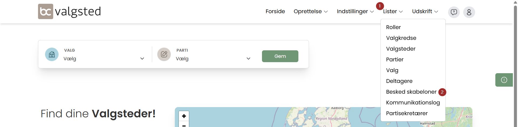
Task: Choose Valgsteder in the dropdown list
Action: coord(401,49)
